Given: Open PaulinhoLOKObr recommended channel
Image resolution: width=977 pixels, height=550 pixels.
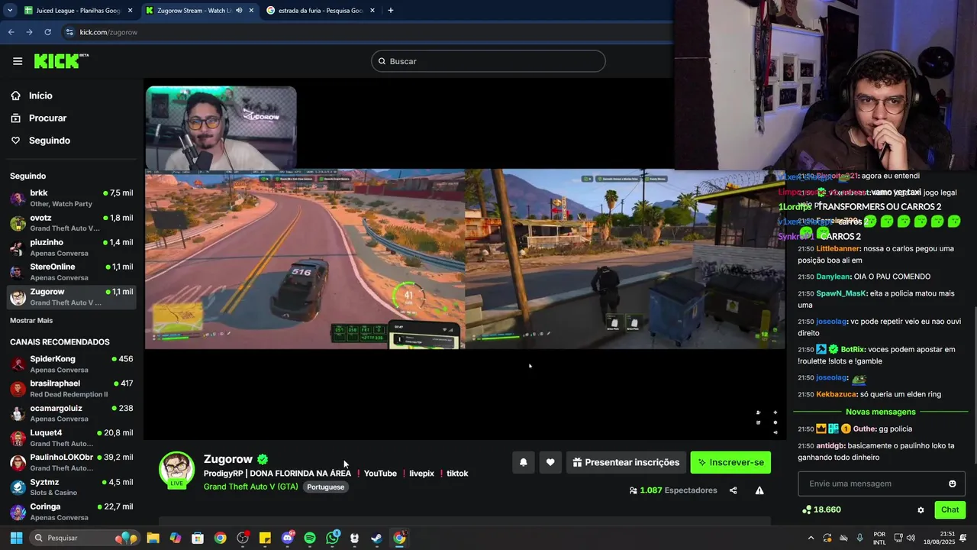Looking at the screenshot, I should pos(72,462).
